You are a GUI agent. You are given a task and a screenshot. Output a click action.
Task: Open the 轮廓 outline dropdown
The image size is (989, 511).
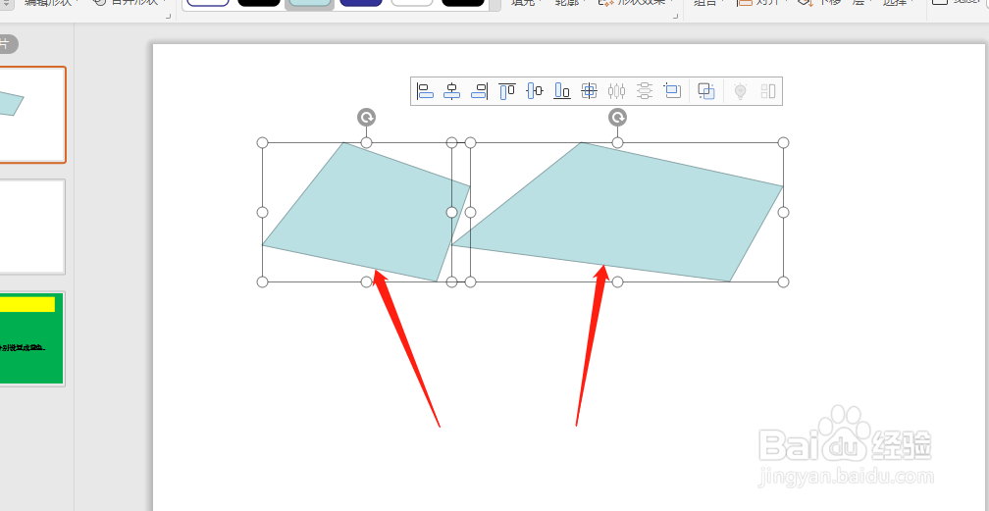pyautogui.click(x=571, y=3)
